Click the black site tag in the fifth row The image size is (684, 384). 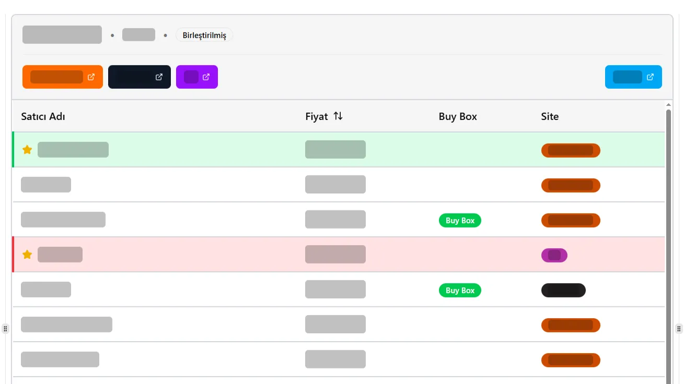coord(563,291)
